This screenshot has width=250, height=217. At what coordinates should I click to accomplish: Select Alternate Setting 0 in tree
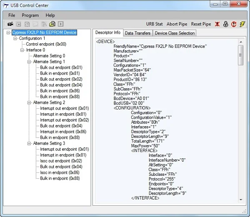[49, 56]
